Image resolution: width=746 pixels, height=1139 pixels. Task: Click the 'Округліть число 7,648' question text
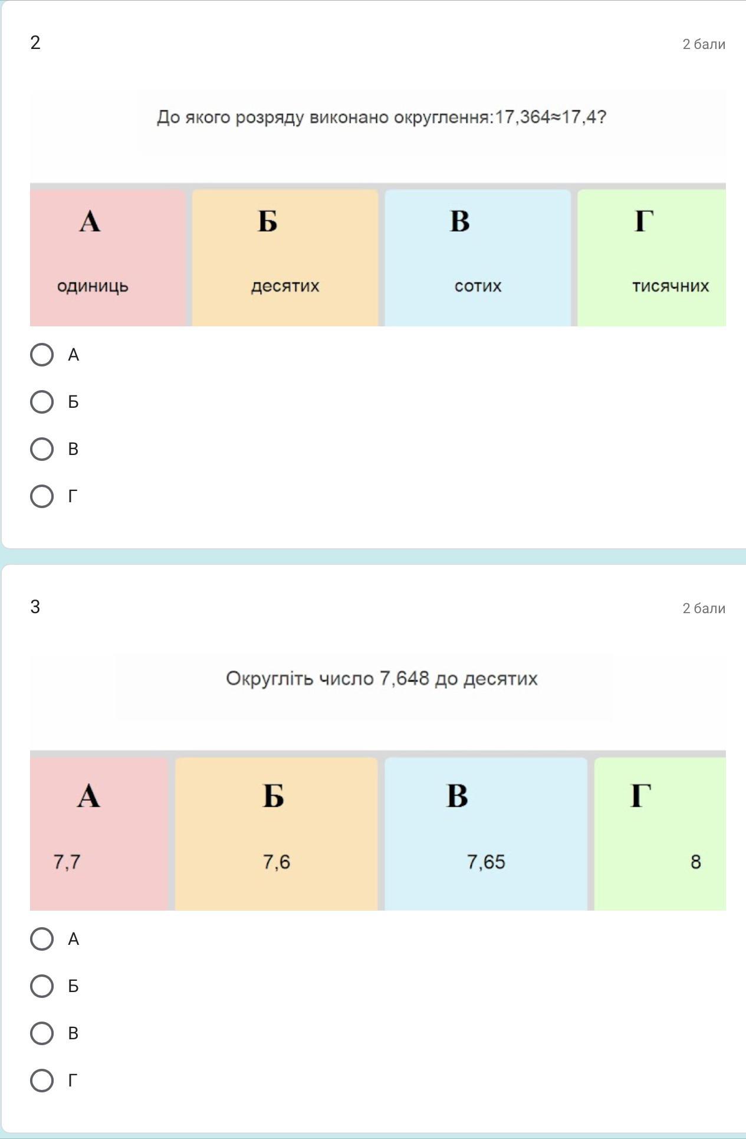pos(382,679)
